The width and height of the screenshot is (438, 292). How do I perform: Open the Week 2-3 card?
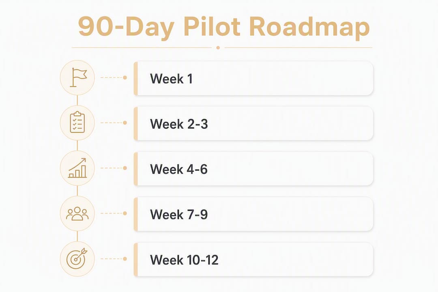tap(253, 124)
